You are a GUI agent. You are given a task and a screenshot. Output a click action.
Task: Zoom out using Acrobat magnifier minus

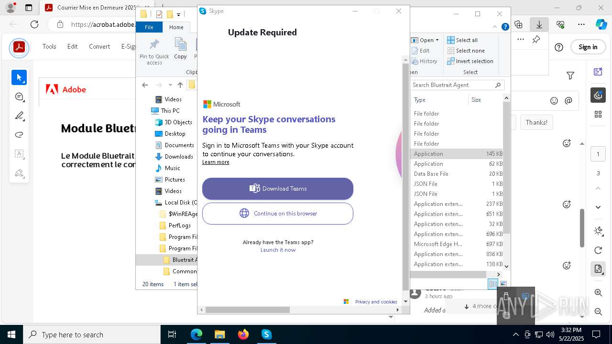(598, 312)
